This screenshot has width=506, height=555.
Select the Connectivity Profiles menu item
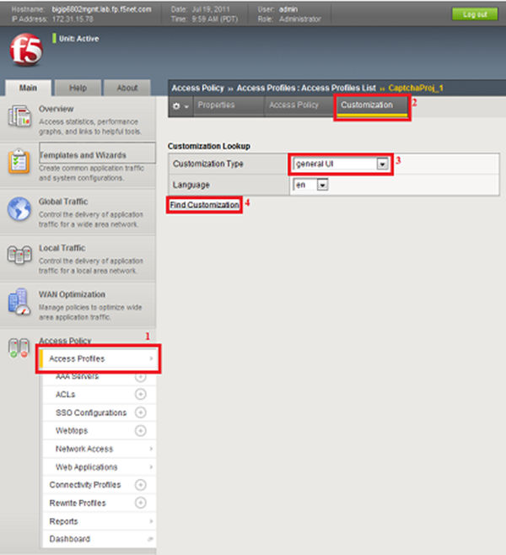coord(85,485)
